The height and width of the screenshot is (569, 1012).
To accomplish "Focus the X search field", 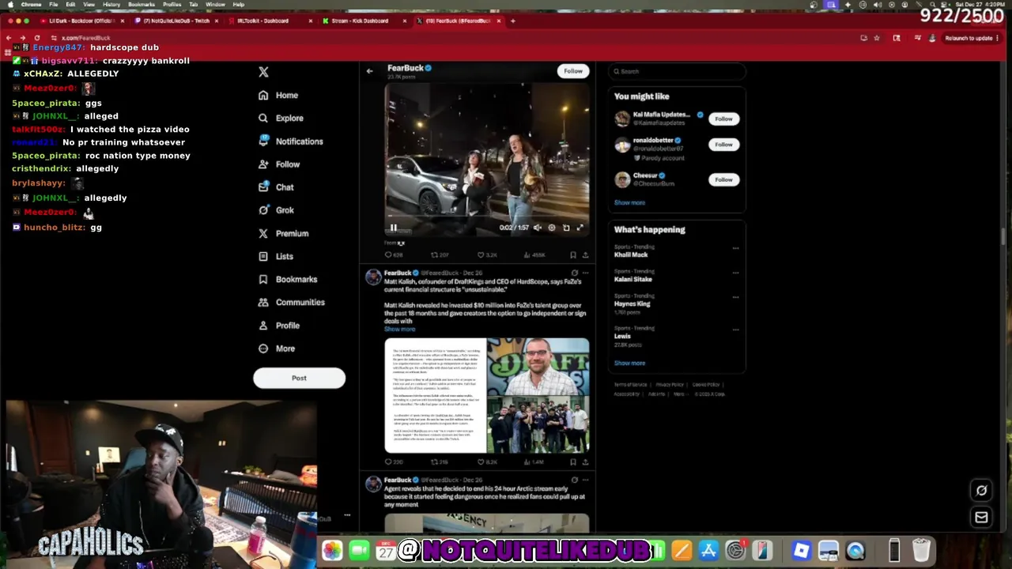I will [677, 71].
